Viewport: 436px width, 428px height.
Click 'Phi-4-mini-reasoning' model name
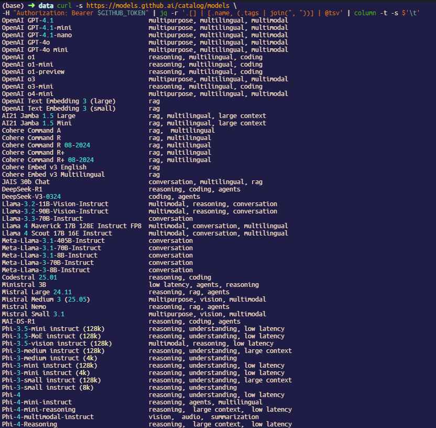click(39, 410)
